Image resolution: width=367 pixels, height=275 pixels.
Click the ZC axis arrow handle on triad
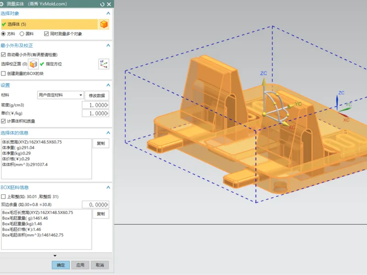[264, 82]
